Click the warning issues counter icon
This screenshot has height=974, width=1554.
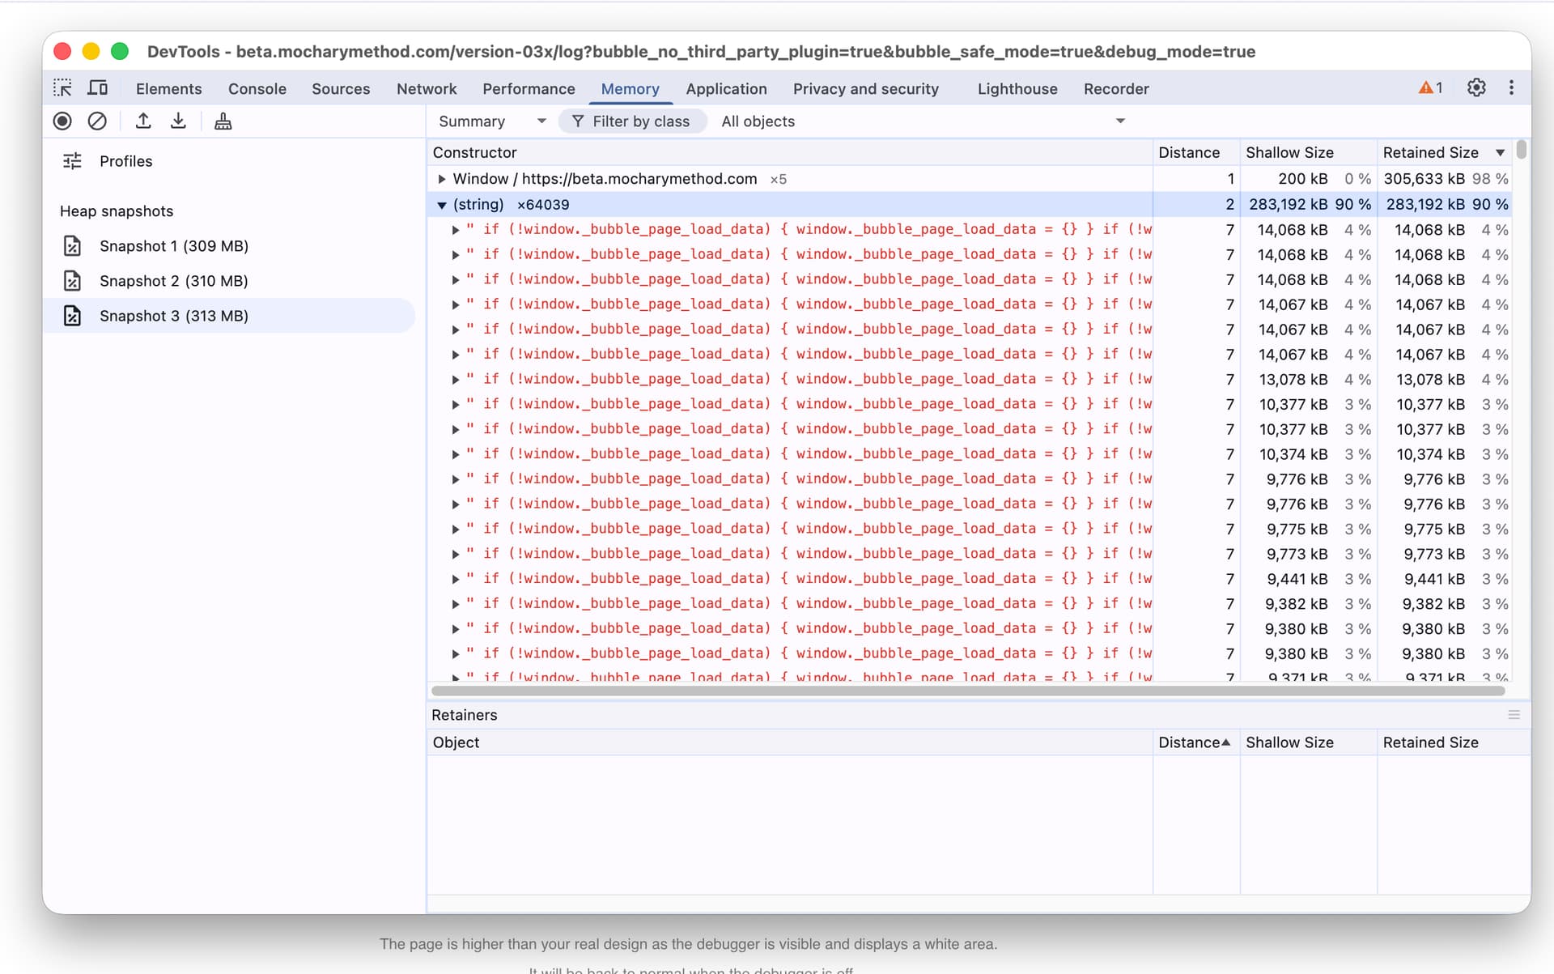[1430, 88]
